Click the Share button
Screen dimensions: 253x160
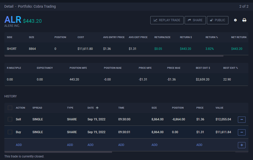(195, 20)
